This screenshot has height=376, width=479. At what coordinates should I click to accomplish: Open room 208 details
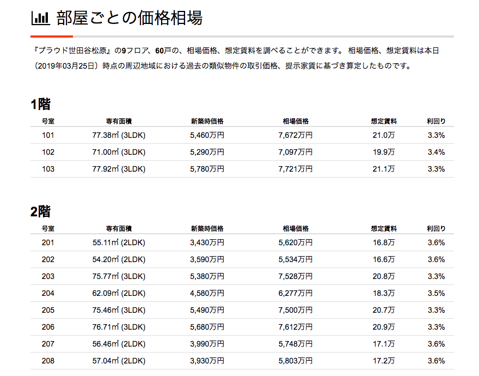(48, 360)
